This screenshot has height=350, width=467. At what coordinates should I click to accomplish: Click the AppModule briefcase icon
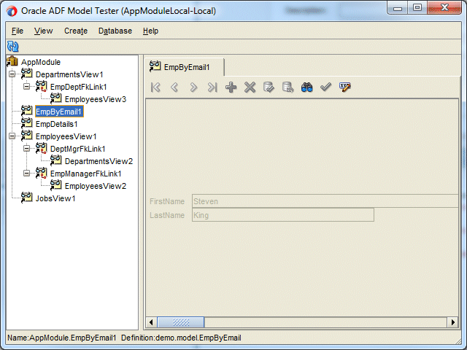[x=12, y=61]
